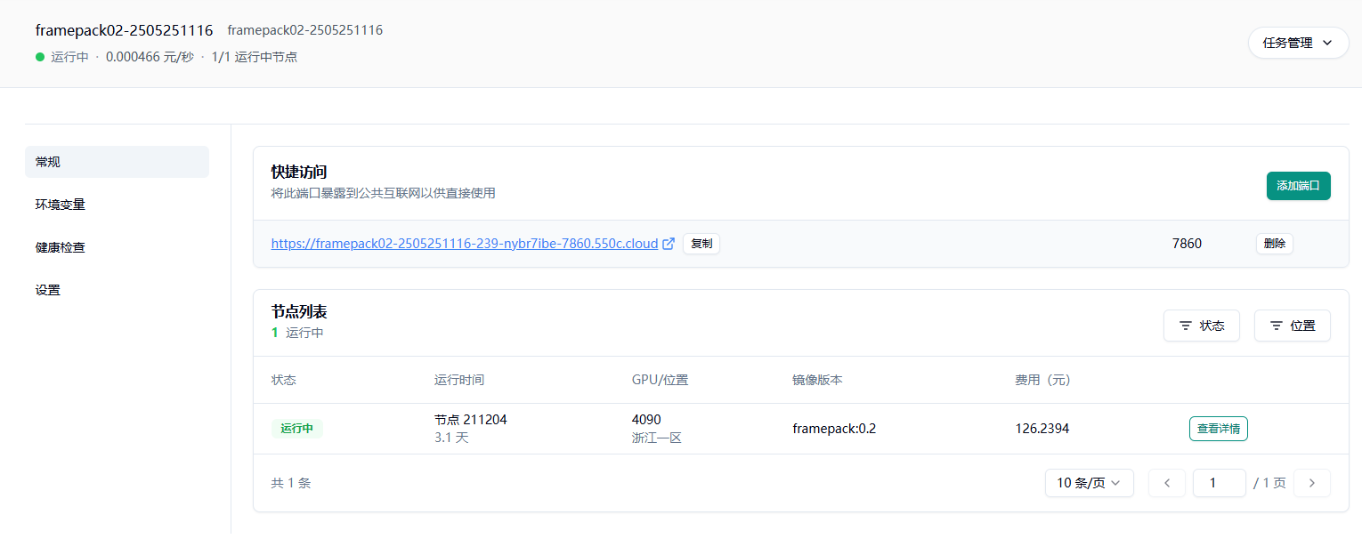The width and height of the screenshot is (1362, 547).
Task: Expand the 10 条/页 page size selector
Action: (1089, 483)
